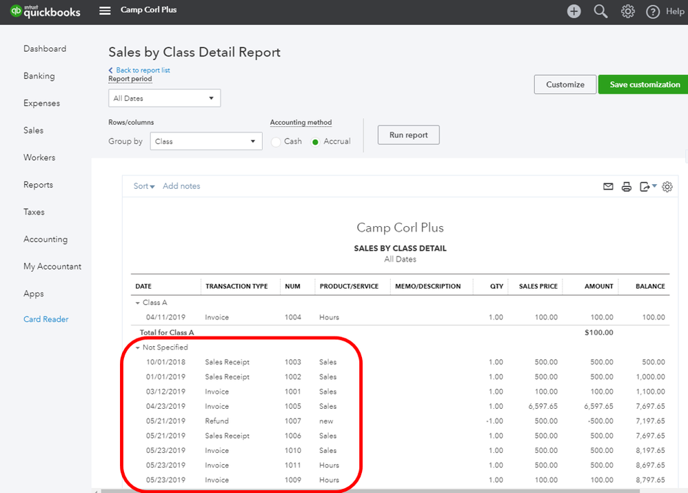Screen dimensions: 688x493
Task: Click the $100.00 Class A total
Action: [599, 333]
